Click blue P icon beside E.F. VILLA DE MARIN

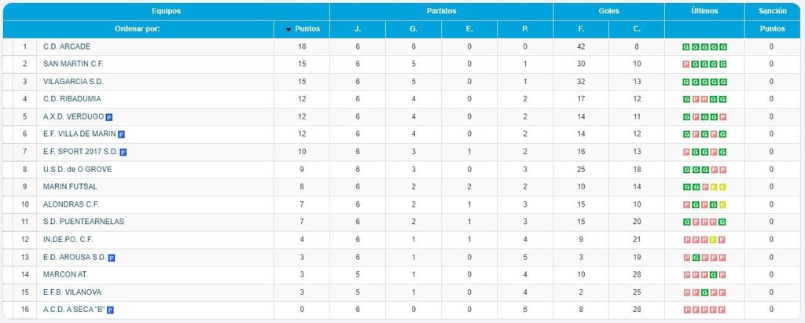[121, 134]
